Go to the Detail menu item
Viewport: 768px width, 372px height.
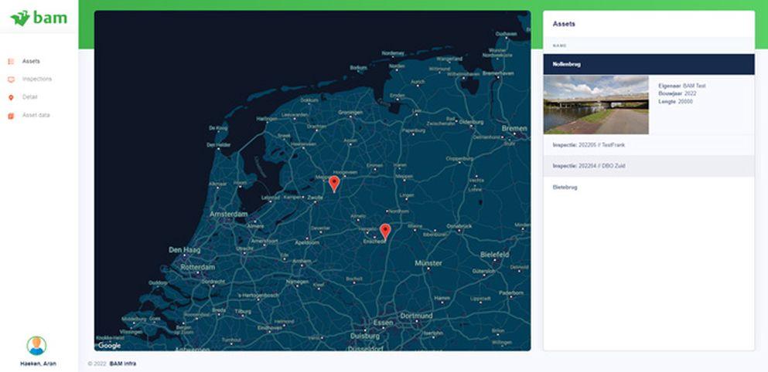click(x=29, y=97)
